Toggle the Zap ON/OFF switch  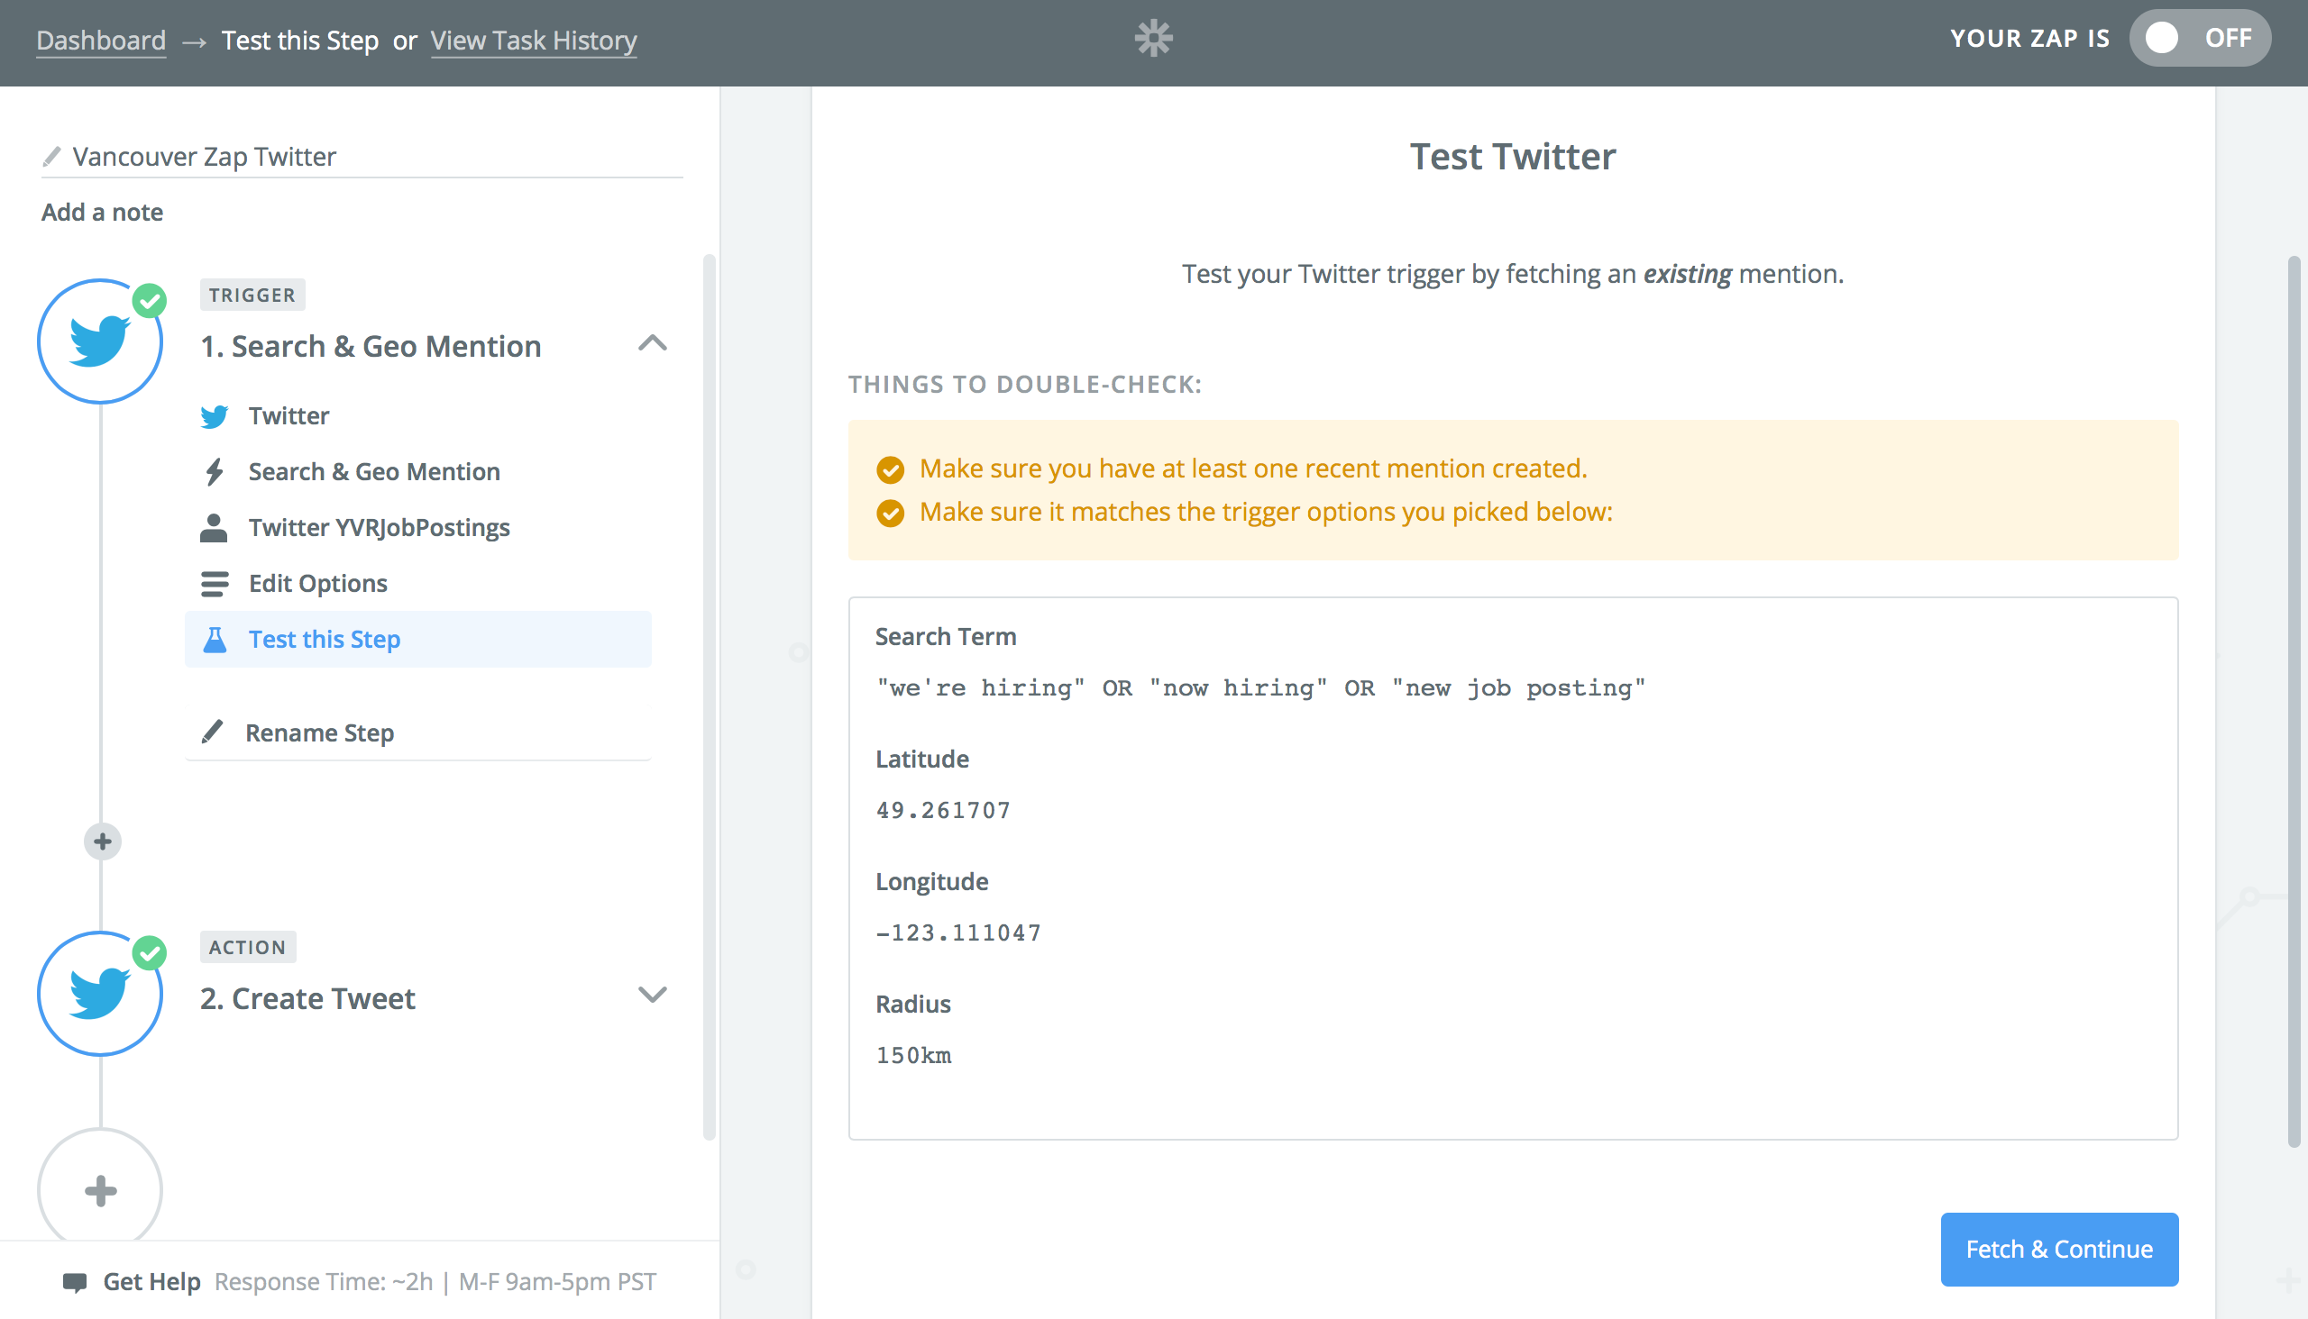[2200, 38]
